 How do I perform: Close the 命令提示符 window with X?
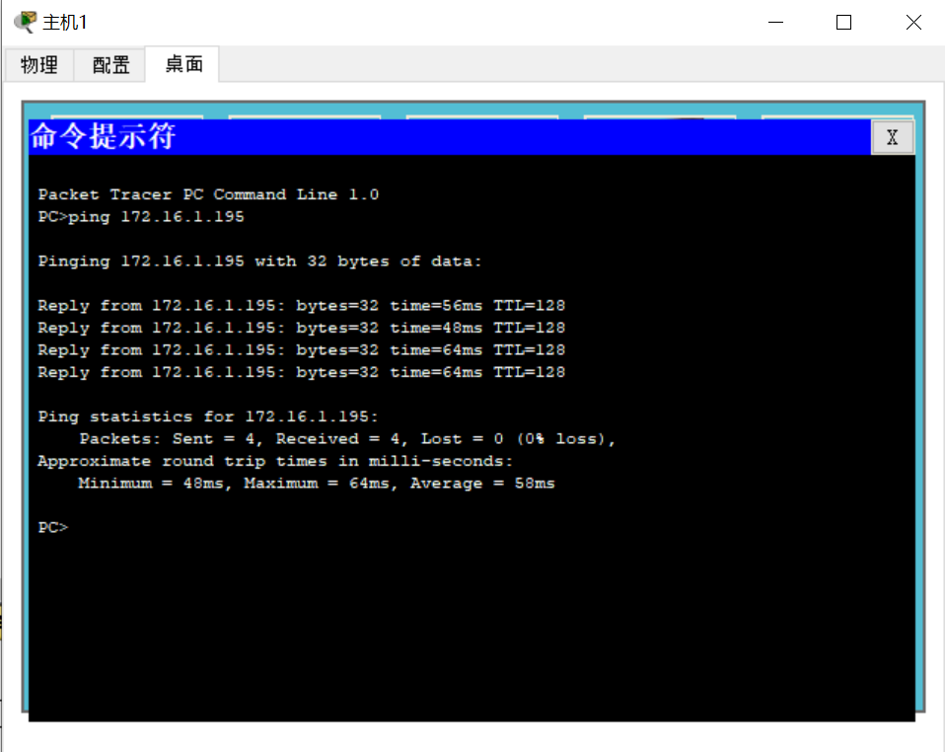click(x=892, y=137)
